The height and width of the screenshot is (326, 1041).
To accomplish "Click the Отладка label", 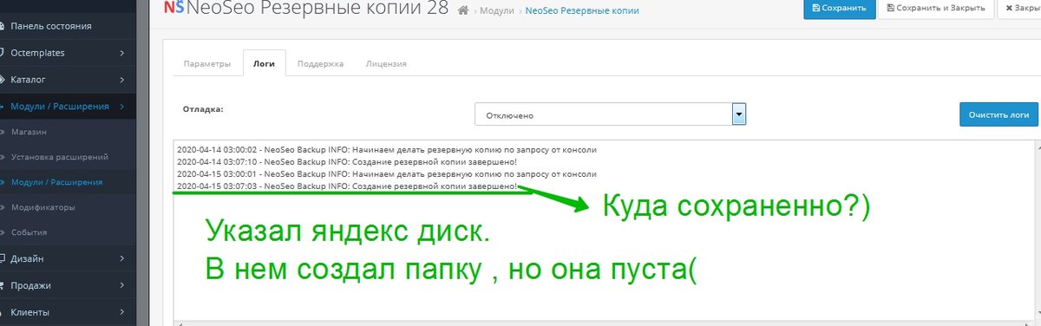I will click(203, 110).
